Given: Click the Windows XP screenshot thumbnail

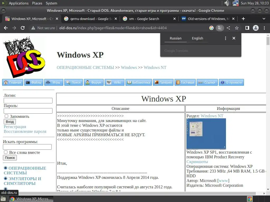Looking at the screenshot, I should [x=206, y=134].
